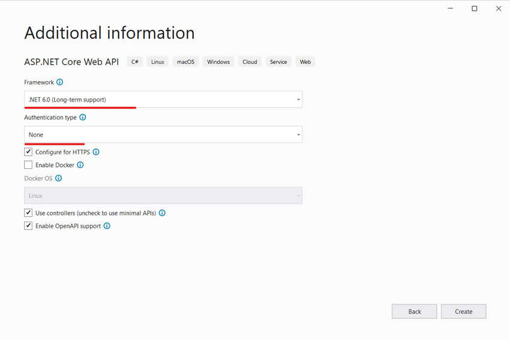Uncheck Use controllers checkbox
The image size is (510, 340).
[28, 213]
